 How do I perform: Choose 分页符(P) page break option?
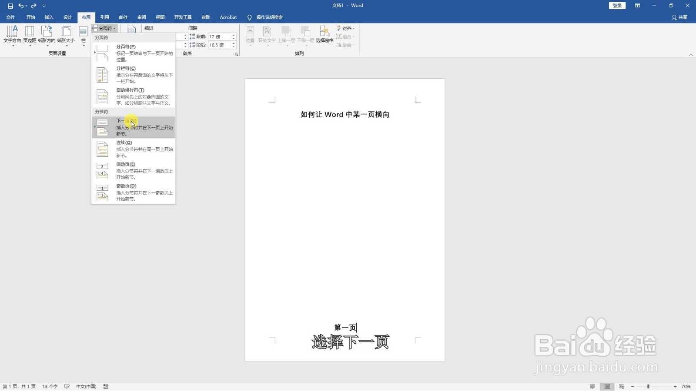pos(133,53)
